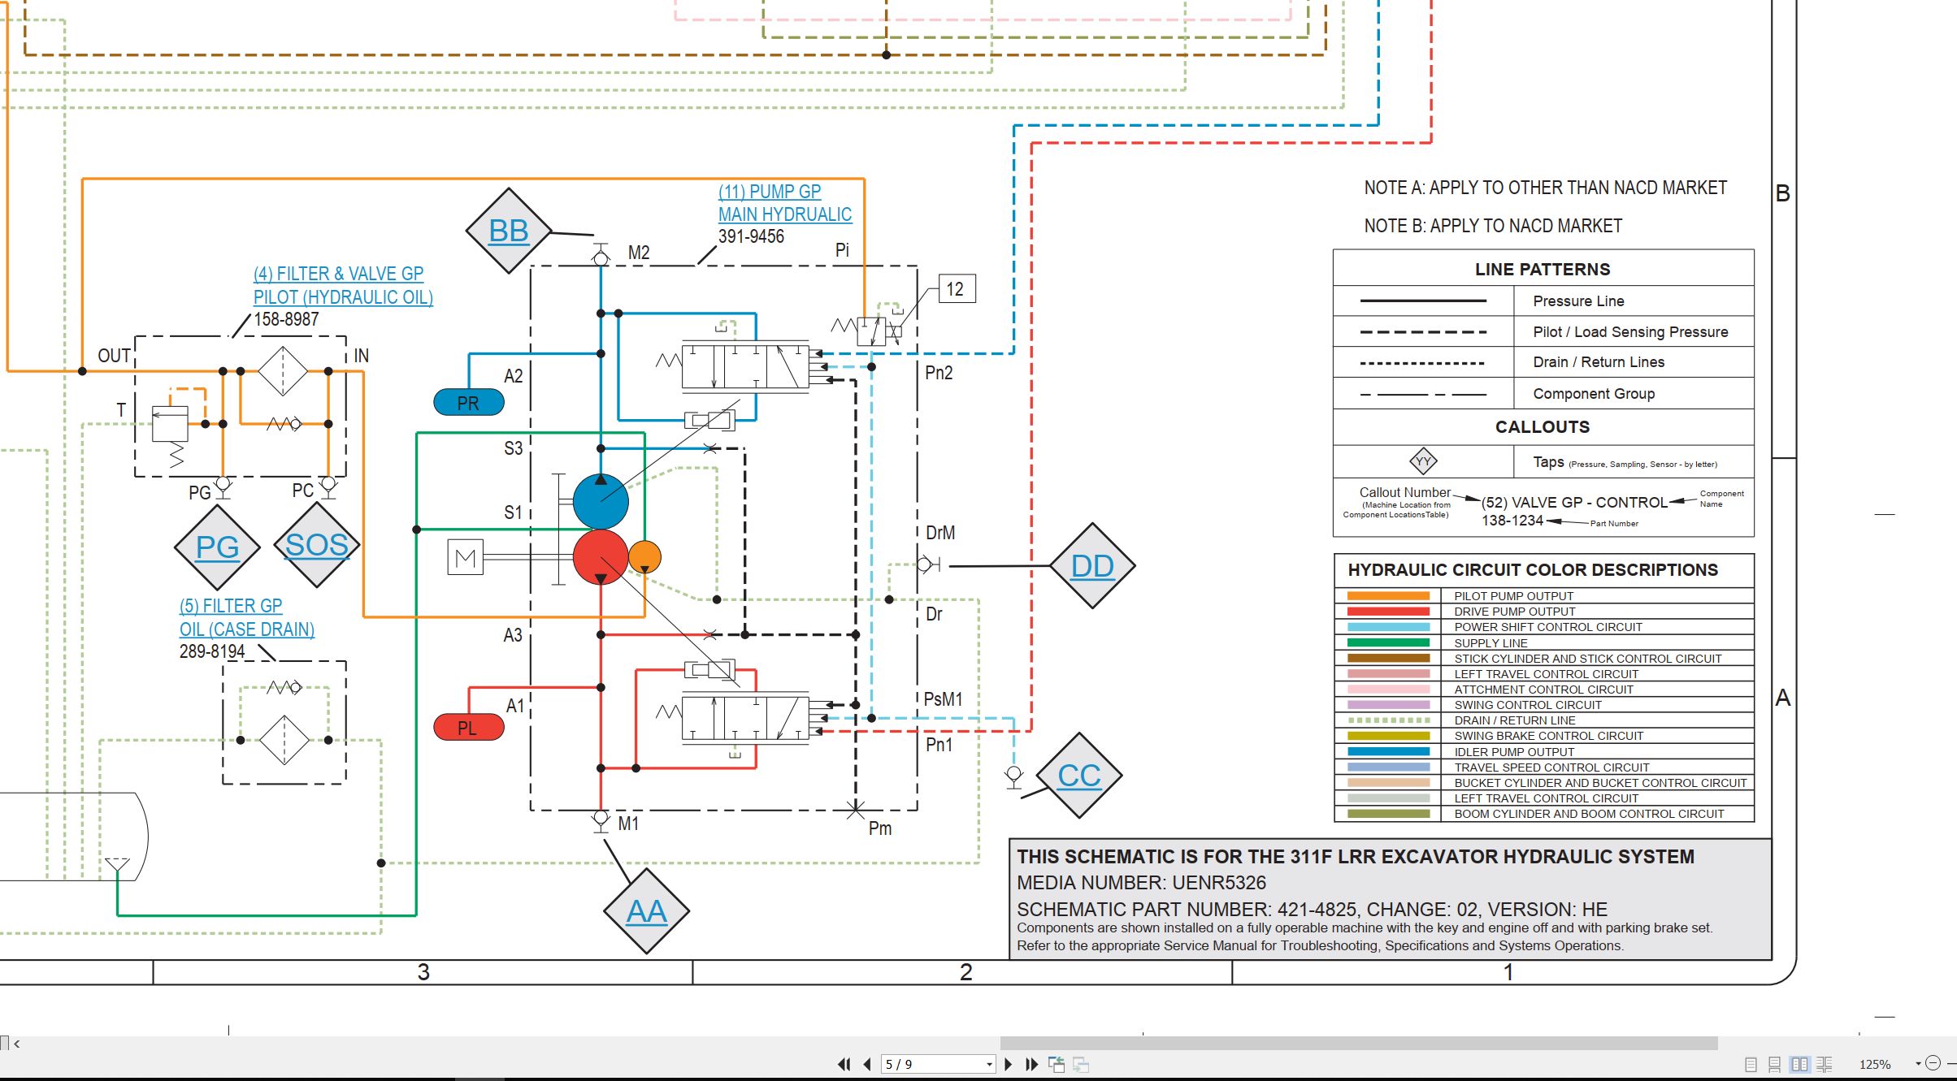Click the DD tap callout diamond
Image resolution: width=1957 pixels, height=1081 pixels.
[x=1092, y=565]
